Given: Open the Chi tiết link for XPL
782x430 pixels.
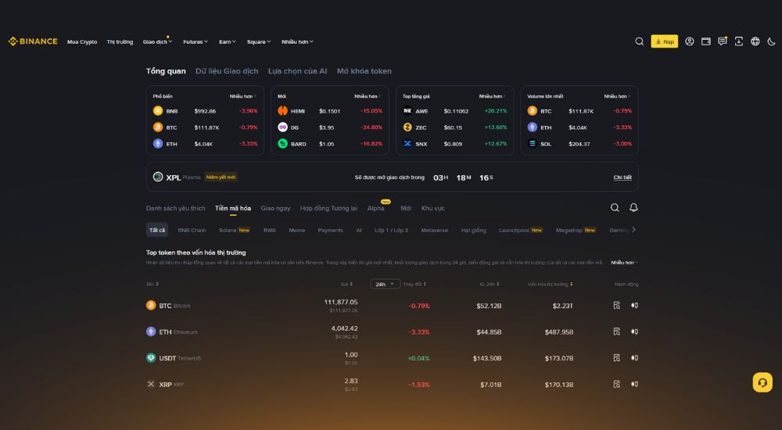Looking at the screenshot, I should point(622,177).
